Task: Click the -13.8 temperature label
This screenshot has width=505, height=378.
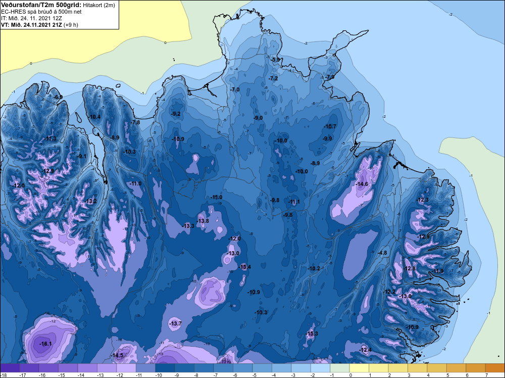Action: coord(203,221)
